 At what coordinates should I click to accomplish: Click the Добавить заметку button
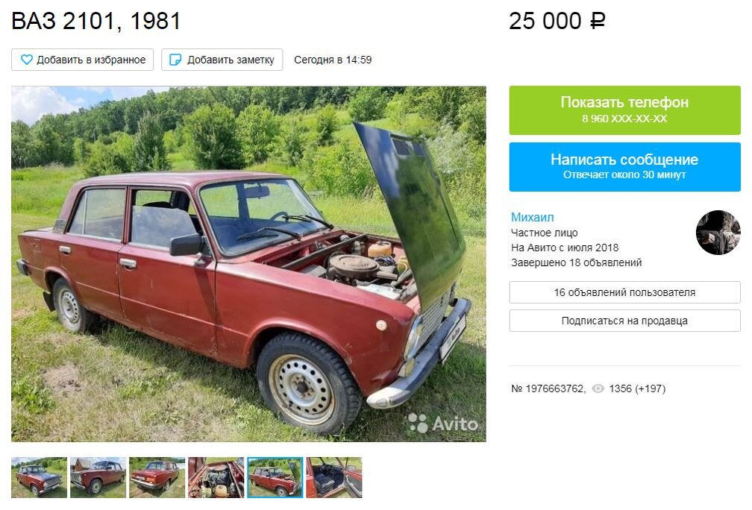(222, 60)
